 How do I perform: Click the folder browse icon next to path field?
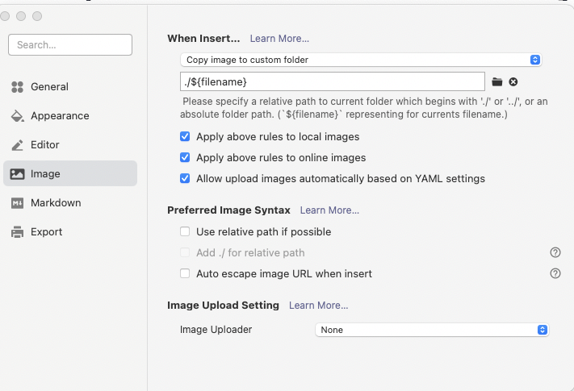point(496,82)
